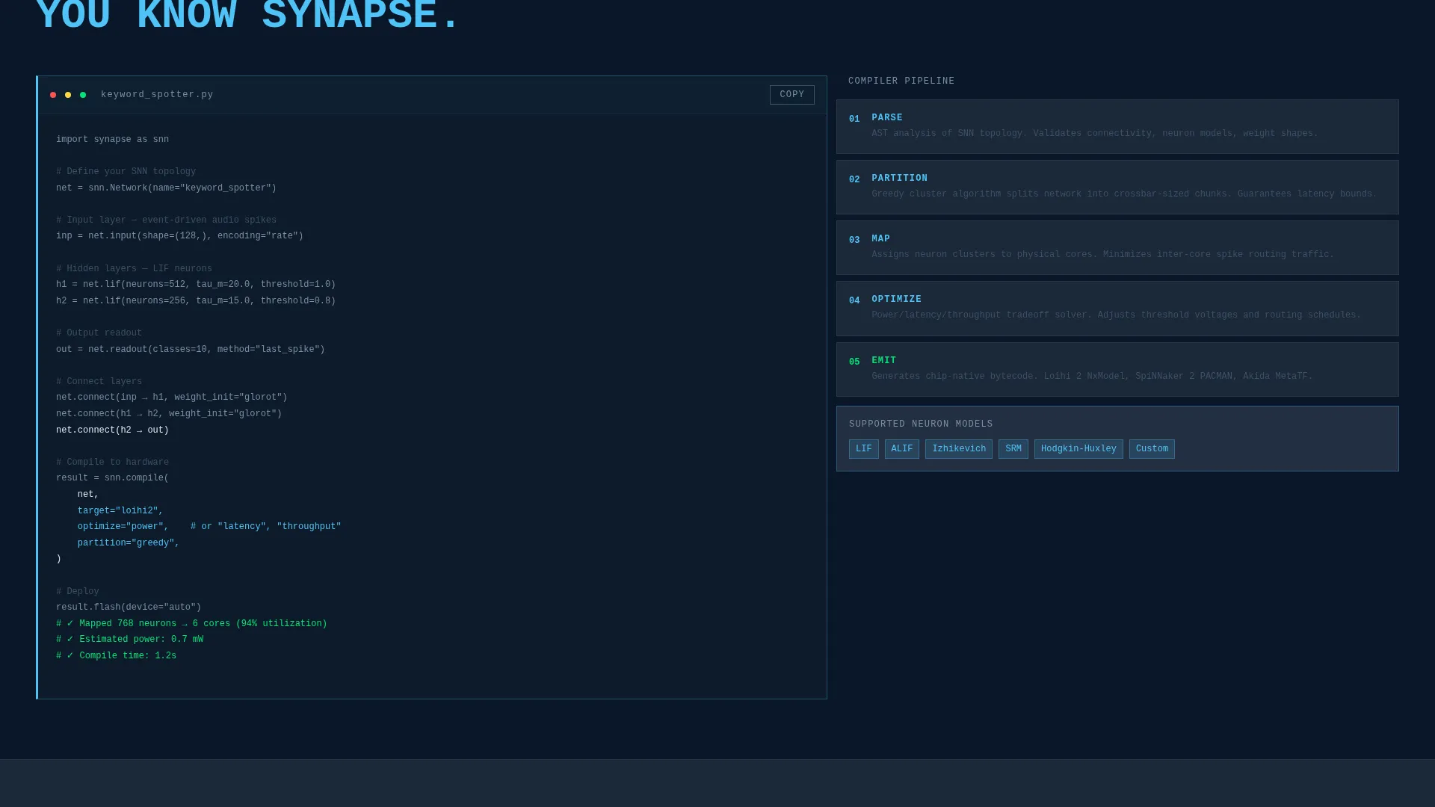
Task: Click the PARTITION description about greedy cluster
Action: pos(1124,194)
